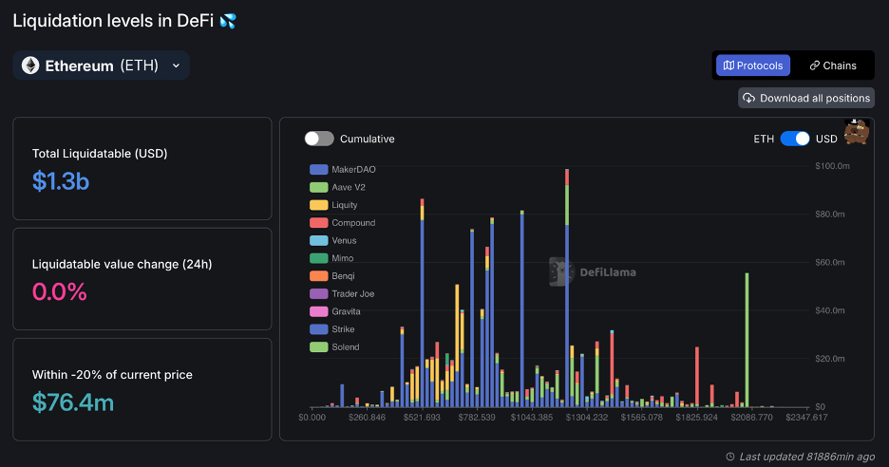Click the Last updated 81886min ago text
This screenshot has height=467, width=889.
(806, 457)
